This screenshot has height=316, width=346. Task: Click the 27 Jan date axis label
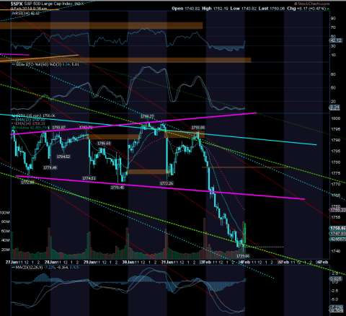12,262
